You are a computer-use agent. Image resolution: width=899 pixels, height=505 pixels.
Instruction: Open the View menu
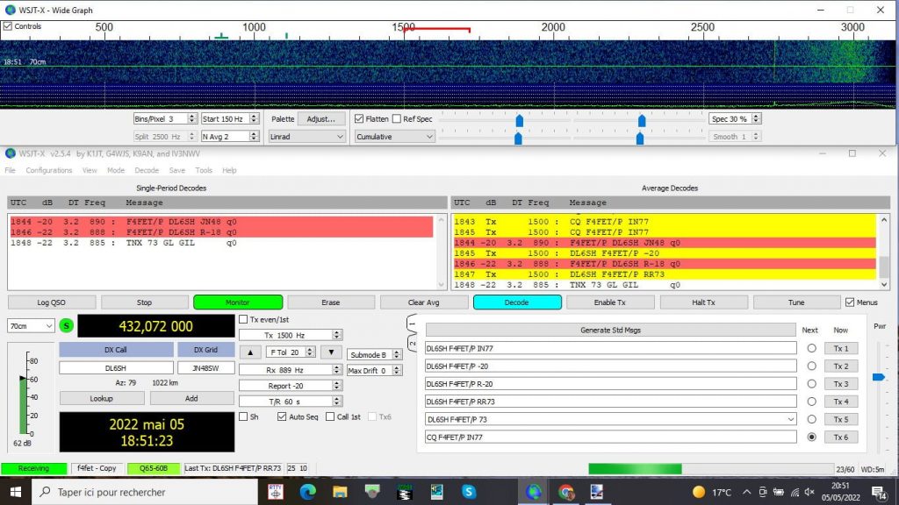90,171
